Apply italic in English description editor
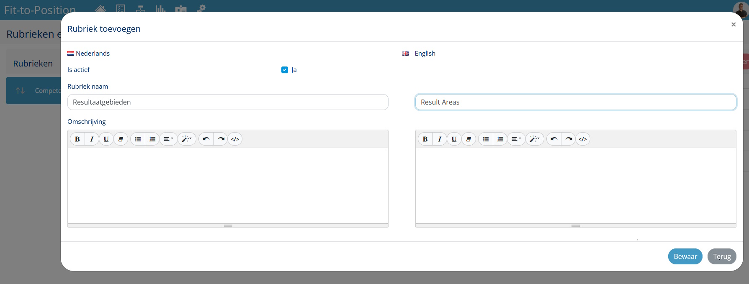The height and width of the screenshot is (284, 749). [x=440, y=139]
